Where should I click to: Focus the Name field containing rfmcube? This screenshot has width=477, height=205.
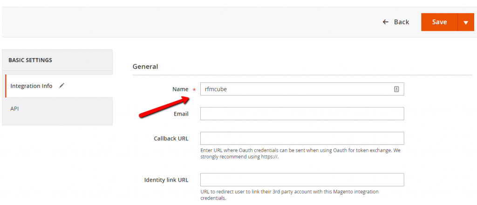(302, 89)
